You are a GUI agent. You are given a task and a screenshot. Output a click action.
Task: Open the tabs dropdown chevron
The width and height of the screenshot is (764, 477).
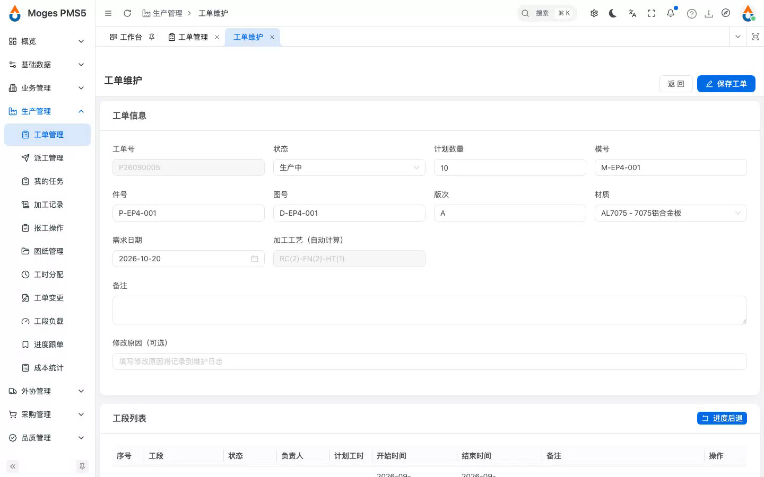tap(738, 37)
